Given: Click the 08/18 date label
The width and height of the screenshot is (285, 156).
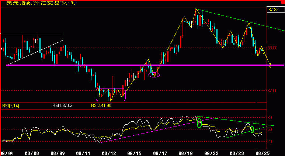Looking at the screenshot, I should click(x=185, y=153).
